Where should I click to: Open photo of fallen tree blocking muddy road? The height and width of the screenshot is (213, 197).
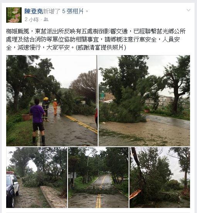144,101
